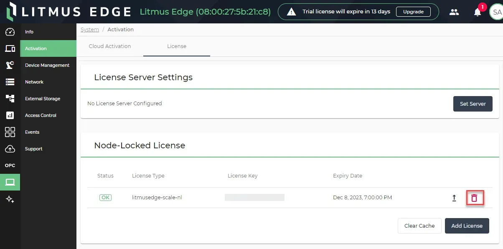Click the upload arrow for litmusedge-scale-nl license
This screenshot has height=249, width=503.
pyautogui.click(x=454, y=198)
